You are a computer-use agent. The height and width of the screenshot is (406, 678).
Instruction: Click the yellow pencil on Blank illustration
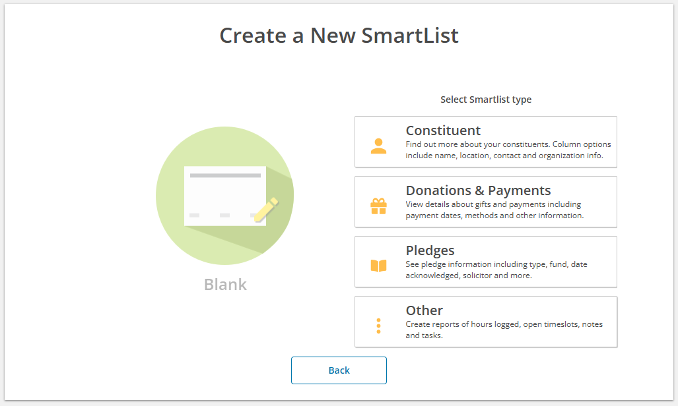coord(266,210)
